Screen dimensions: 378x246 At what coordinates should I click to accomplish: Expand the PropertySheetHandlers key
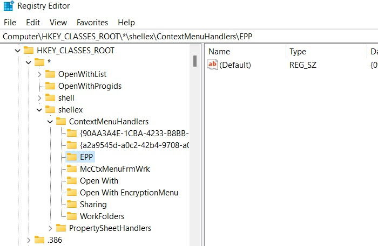pos(50,228)
